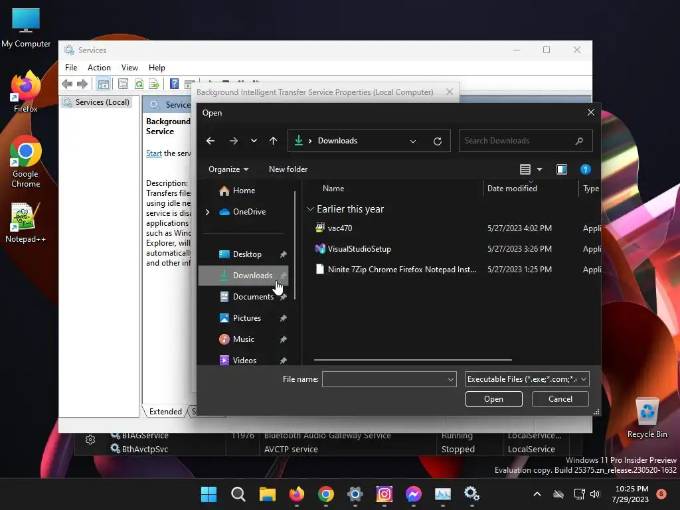
Task: Click the Help icon in the Services toolbar
Action: (174, 84)
